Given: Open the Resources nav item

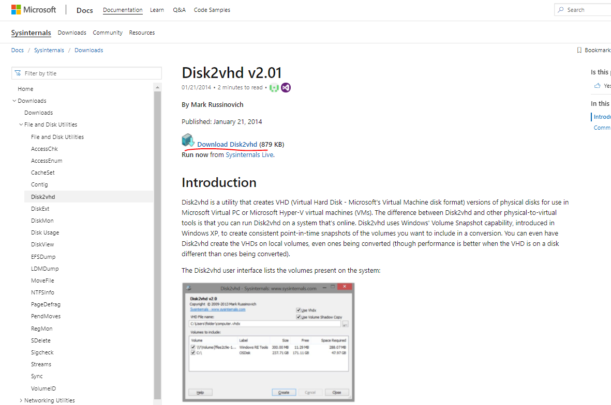Looking at the screenshot, I should [142, 33].
